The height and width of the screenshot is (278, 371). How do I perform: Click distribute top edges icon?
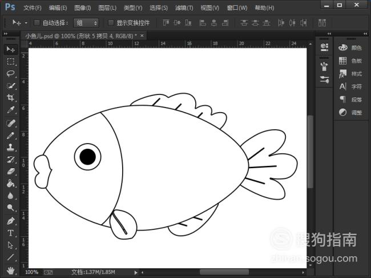click(244, 23)
